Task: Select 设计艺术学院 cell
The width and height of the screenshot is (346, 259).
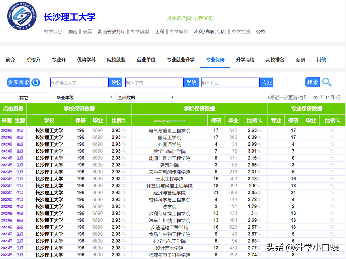Action: [170, 248]
